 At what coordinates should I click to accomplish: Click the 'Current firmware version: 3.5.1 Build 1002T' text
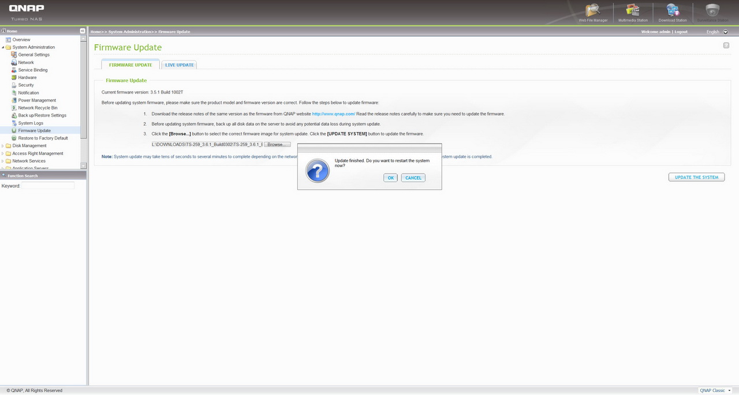click(142, 92)
